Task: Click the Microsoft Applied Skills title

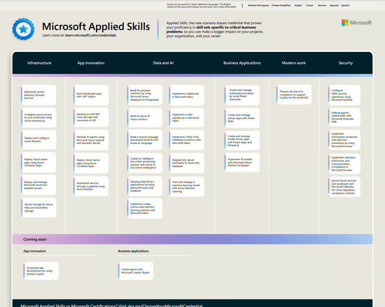Action: (96, 26)
